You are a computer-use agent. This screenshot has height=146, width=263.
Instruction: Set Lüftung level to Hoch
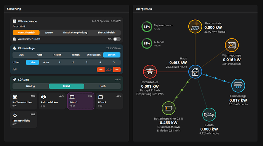pos(103,86)
